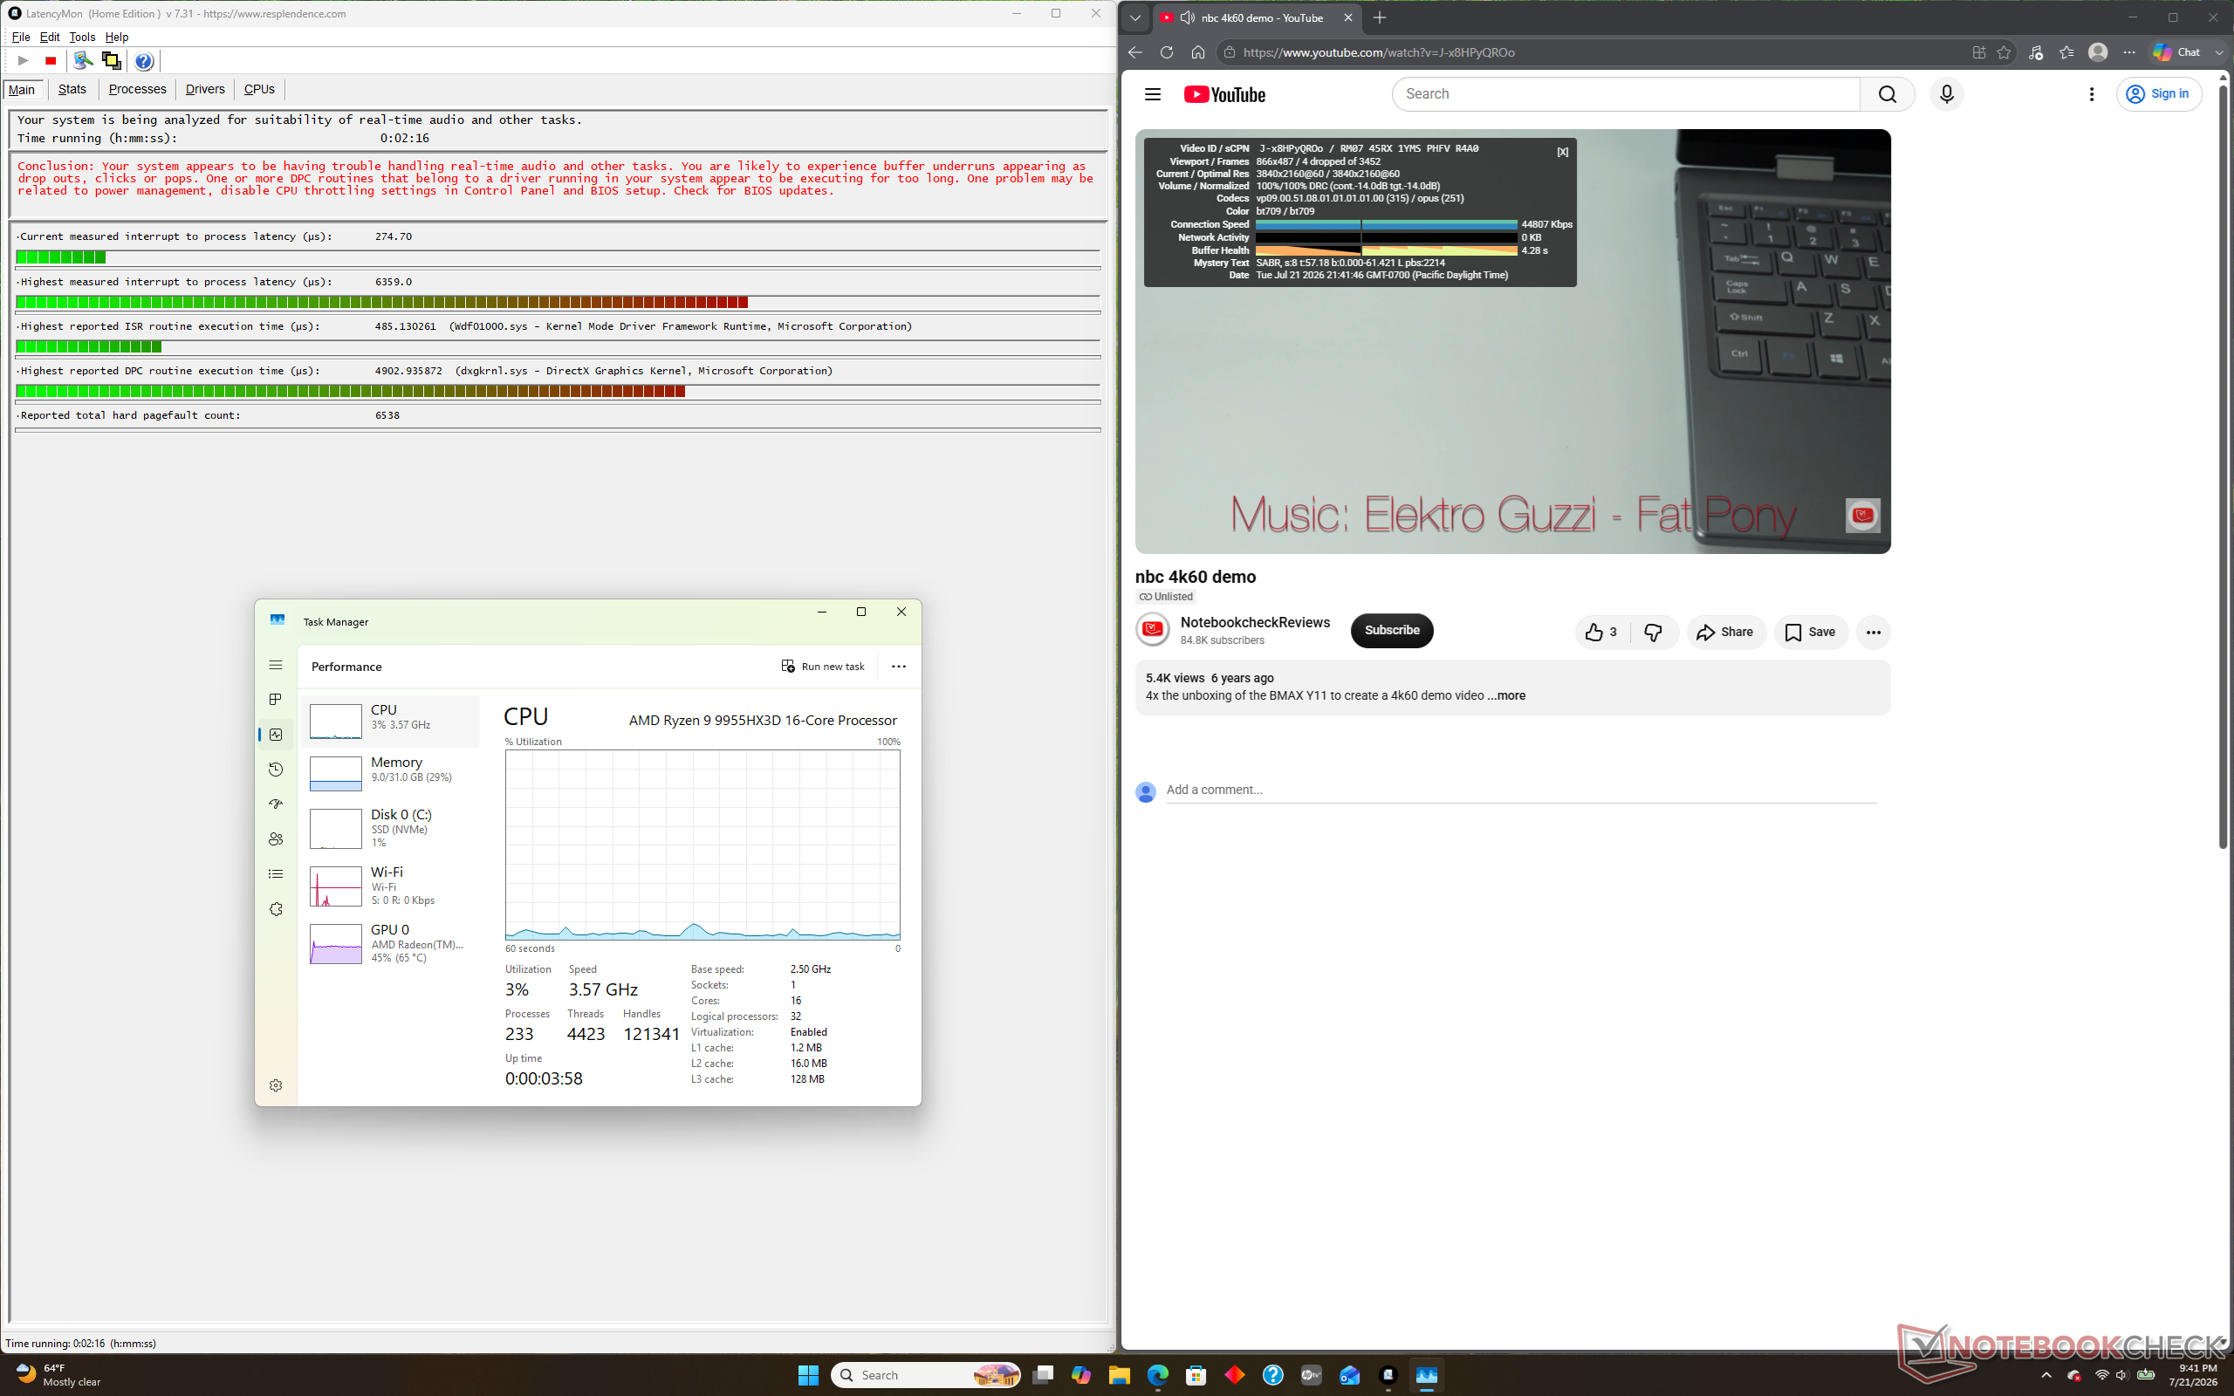The height and width of the screenshot is (1396, 2234).
Task: Open the browser profile avatar
Action: [x=2097, y=52]
